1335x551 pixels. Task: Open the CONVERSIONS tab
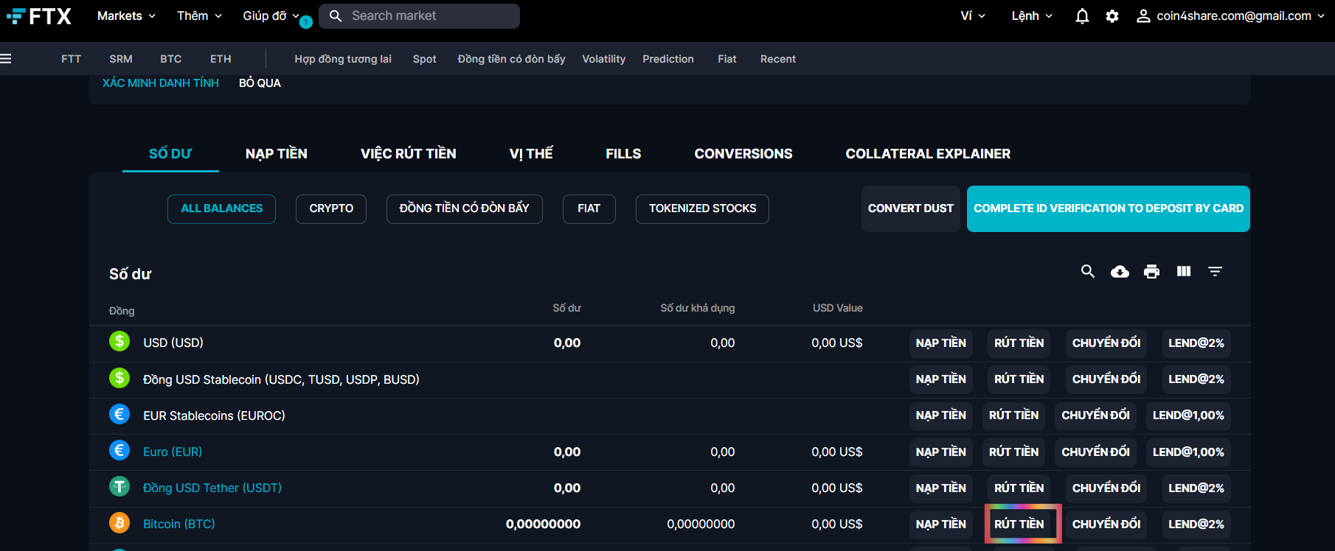(x=743, y=153)
